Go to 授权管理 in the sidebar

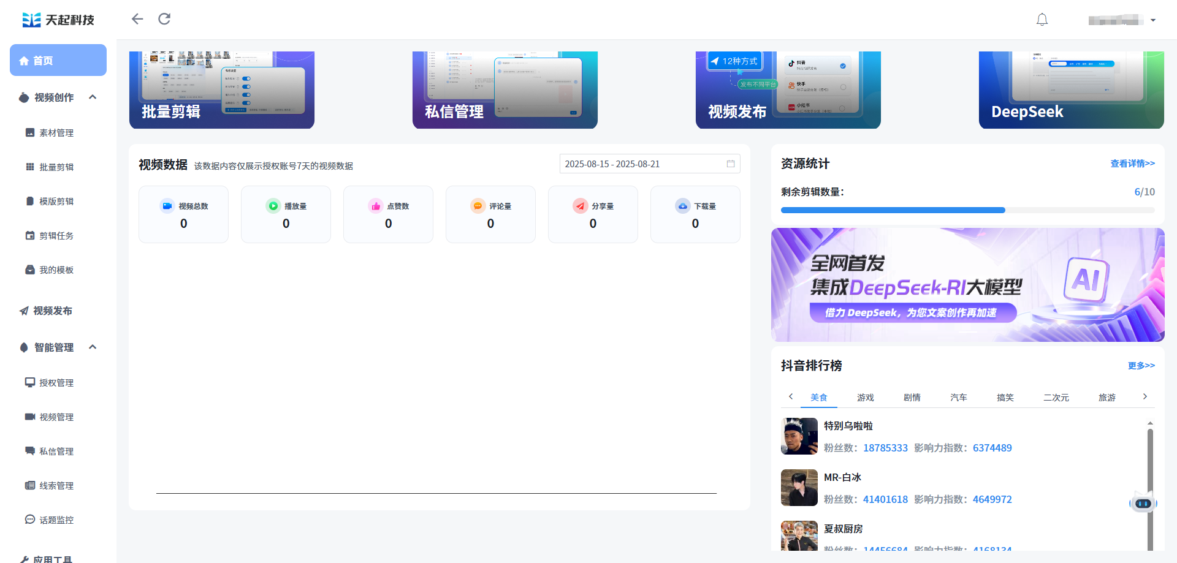[x=56, y=383]
